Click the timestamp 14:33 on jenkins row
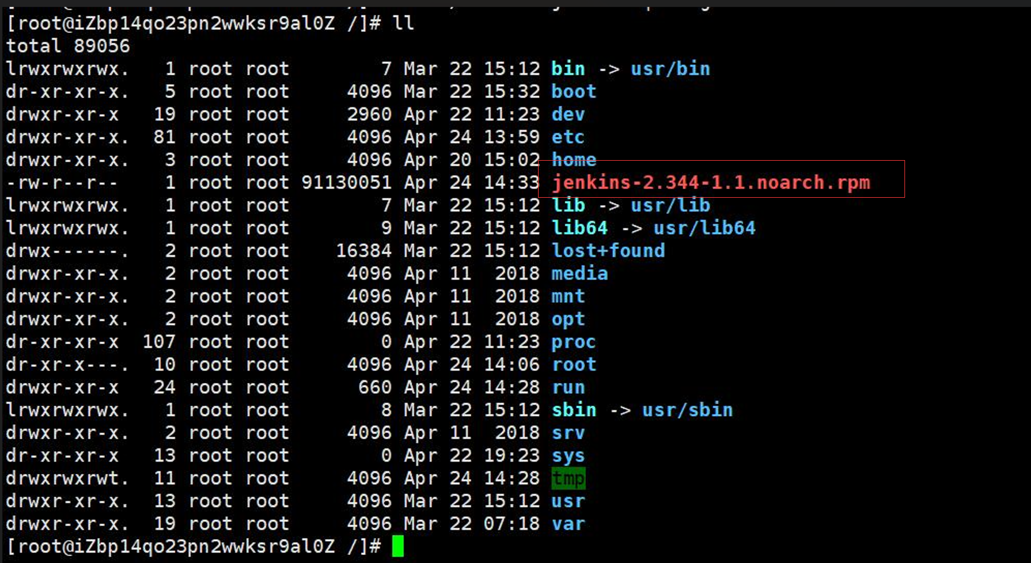 pyautogui.click(x=512, y=183)
